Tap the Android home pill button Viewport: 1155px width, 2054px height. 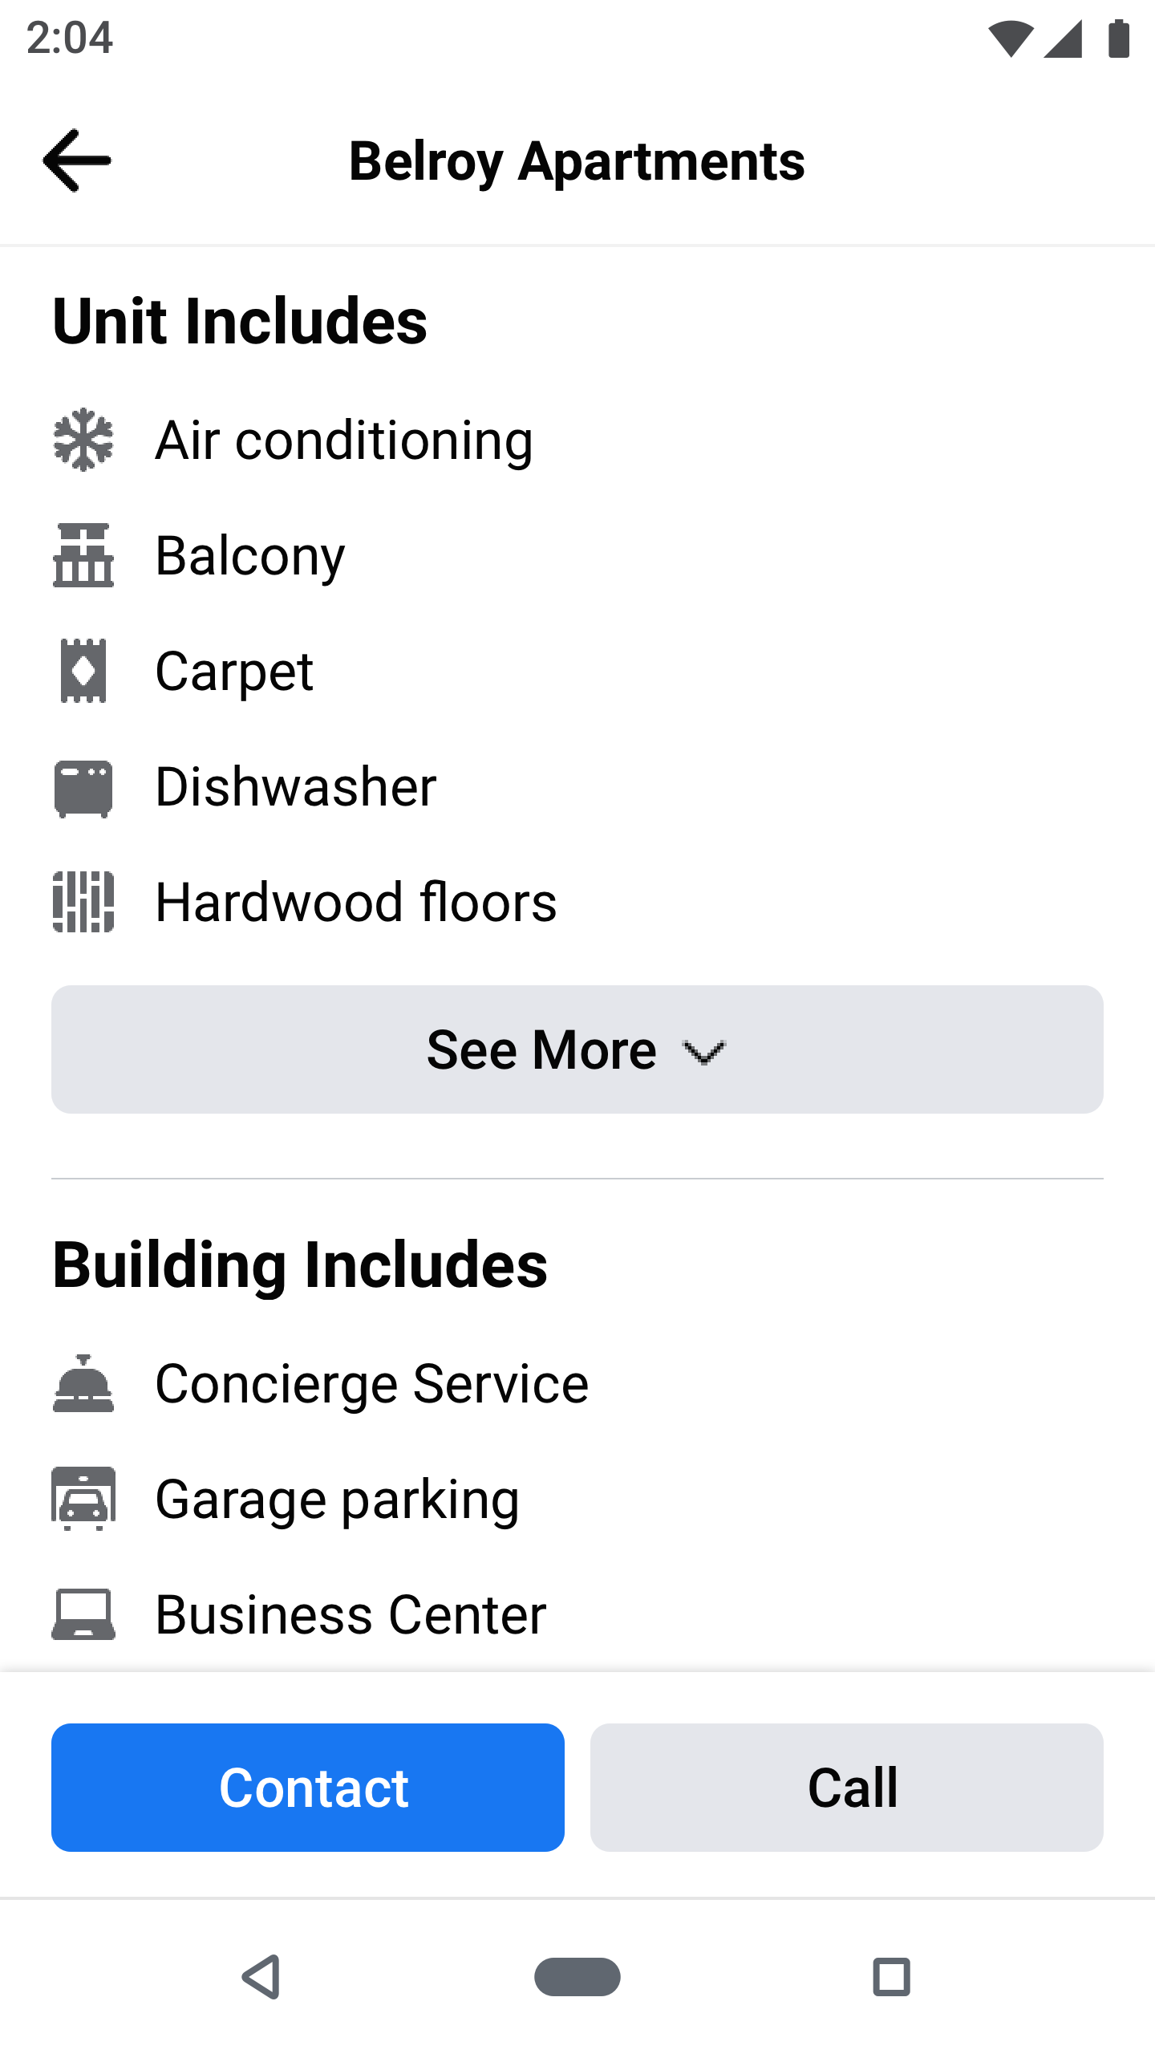577,1977
